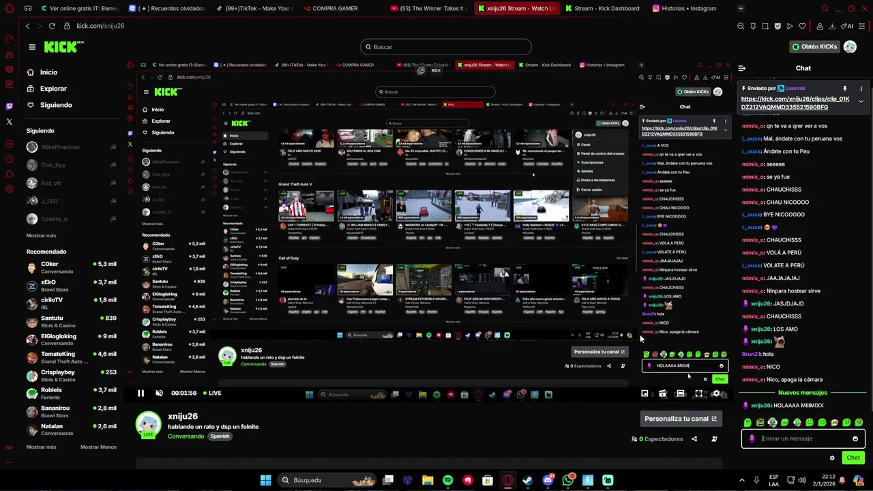Collapse the Chat panel
Screen dimensions: 873x491
tap(742, 68)
